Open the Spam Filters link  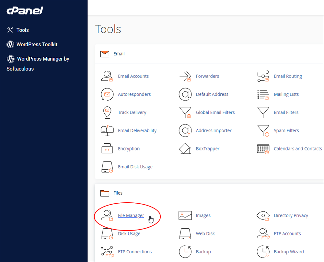286,131
